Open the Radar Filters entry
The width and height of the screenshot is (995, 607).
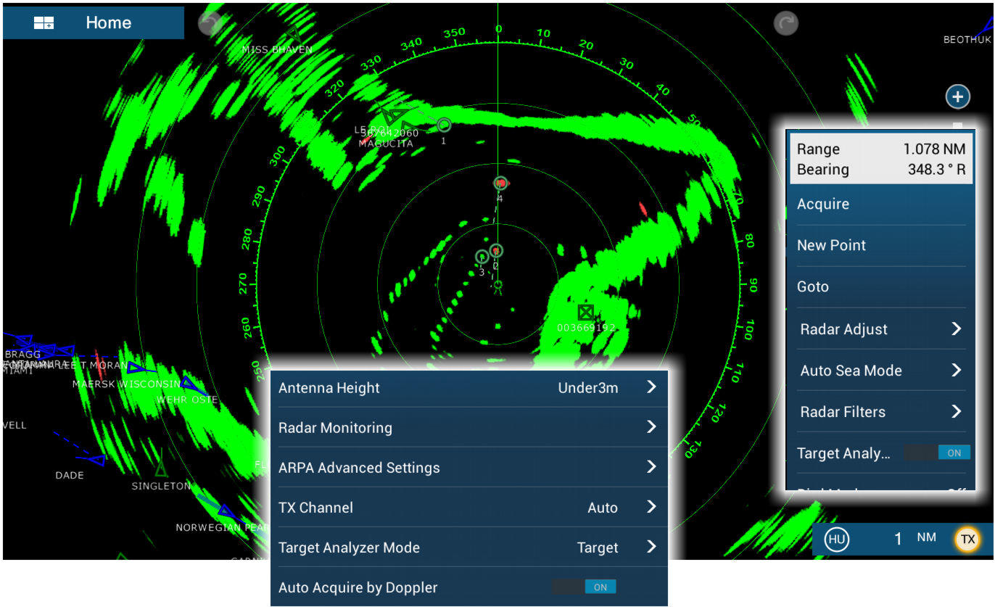click(880, 411)
